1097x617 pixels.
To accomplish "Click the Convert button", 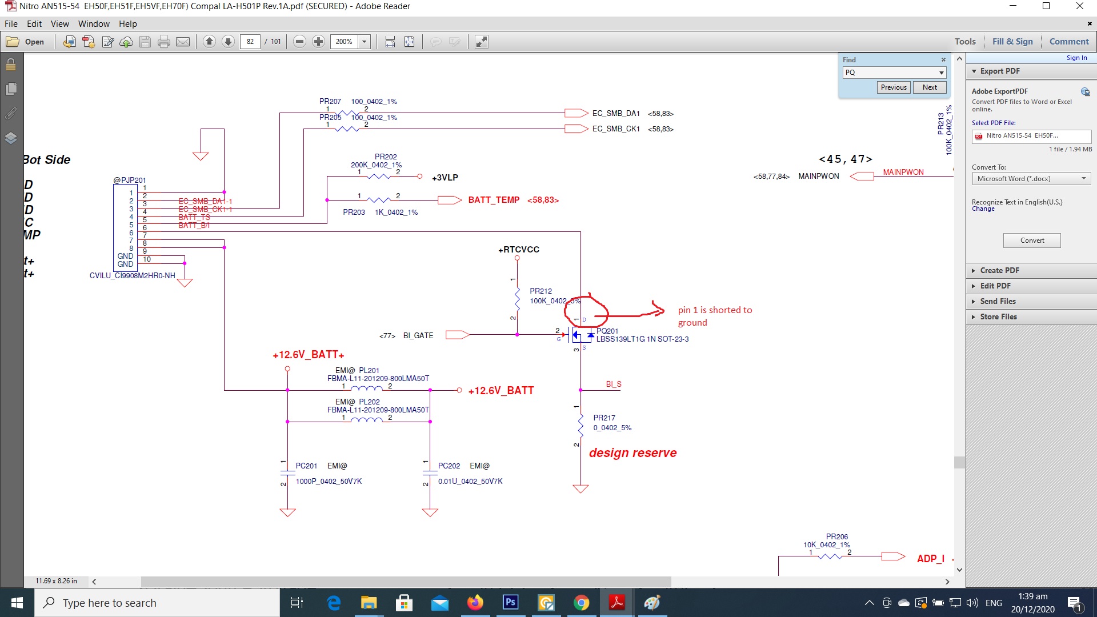I will coord(1032,241).
